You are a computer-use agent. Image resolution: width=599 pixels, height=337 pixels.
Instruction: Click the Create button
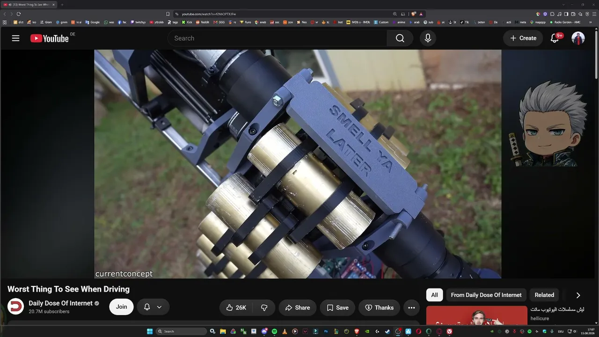523,38
